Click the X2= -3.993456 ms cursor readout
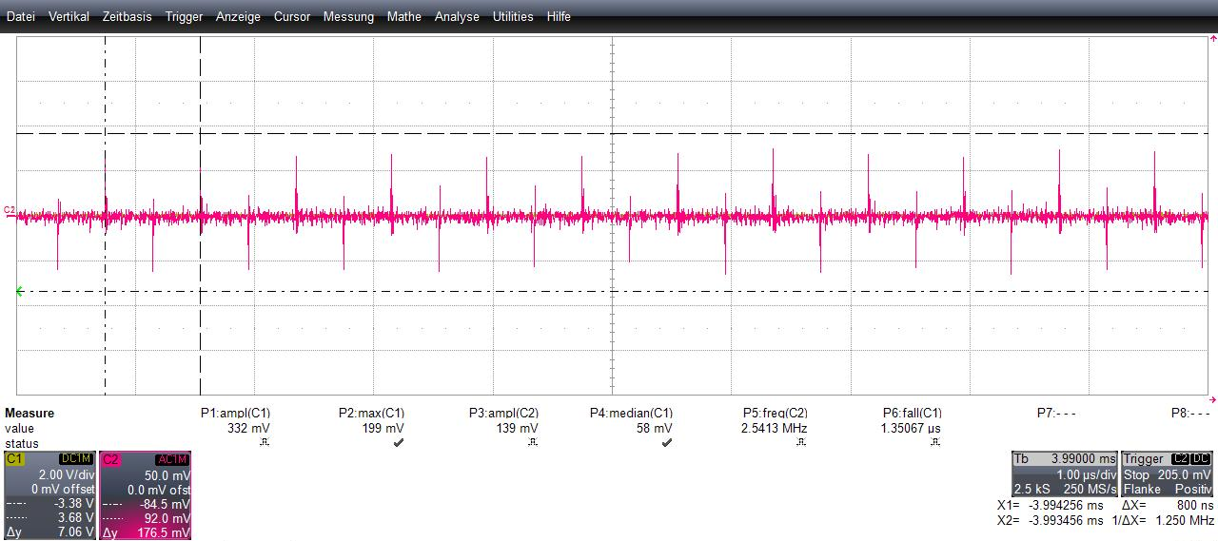Screen dimensions: 1218x541 coord(1050,522)
